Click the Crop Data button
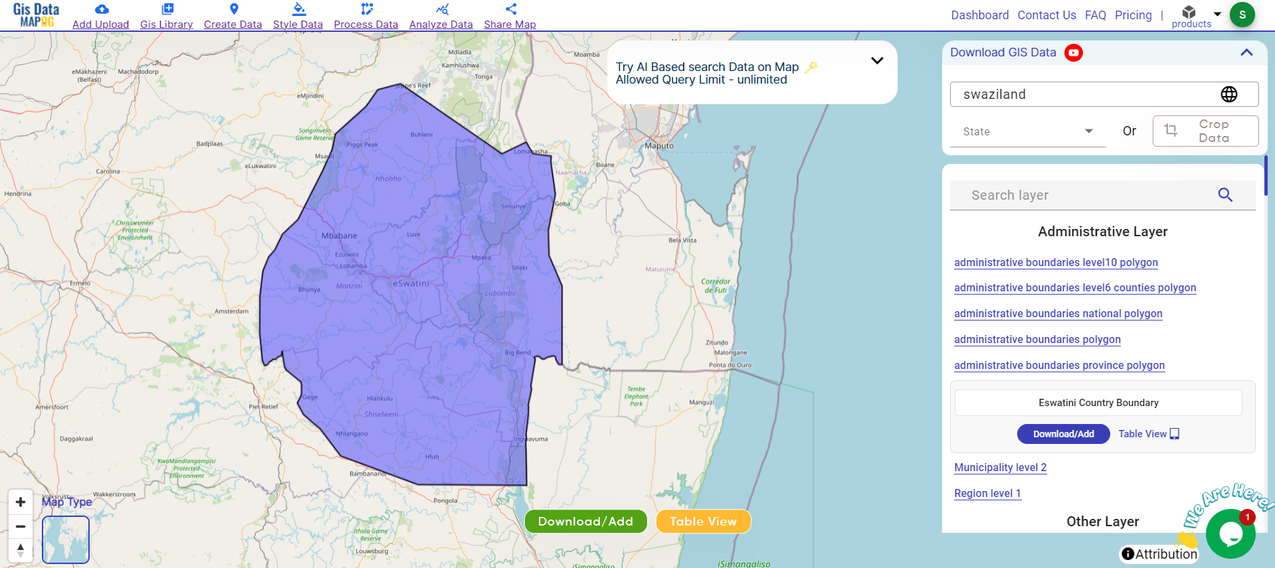The height and width of the screenshot is (568, 1275). pyautogui.click(x=1205, y=131)
